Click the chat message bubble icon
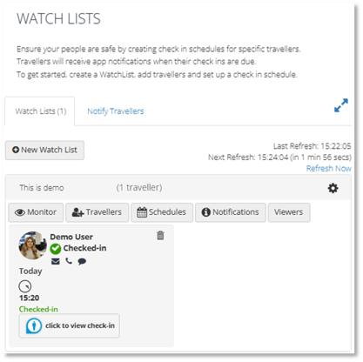 (82, 262)
